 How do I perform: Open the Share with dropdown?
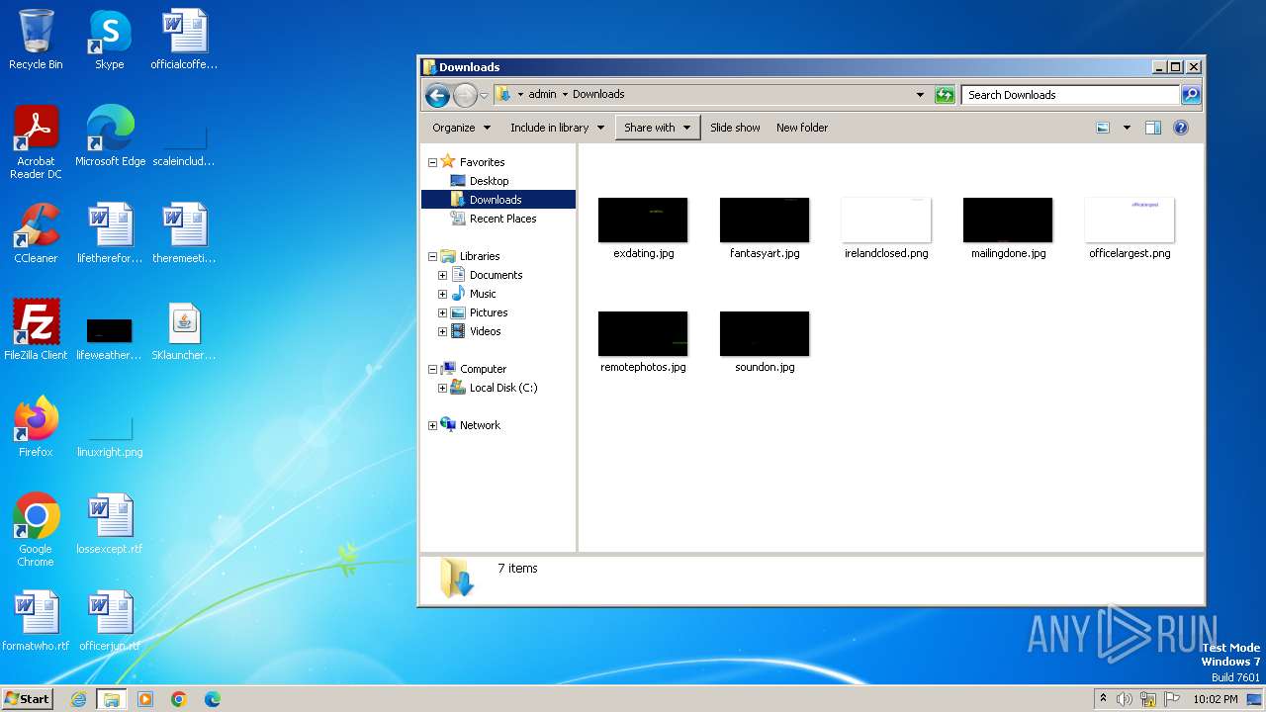pyautogui.click(x=658, y=128)
